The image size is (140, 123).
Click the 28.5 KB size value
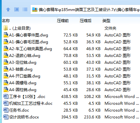coord(71,110)
